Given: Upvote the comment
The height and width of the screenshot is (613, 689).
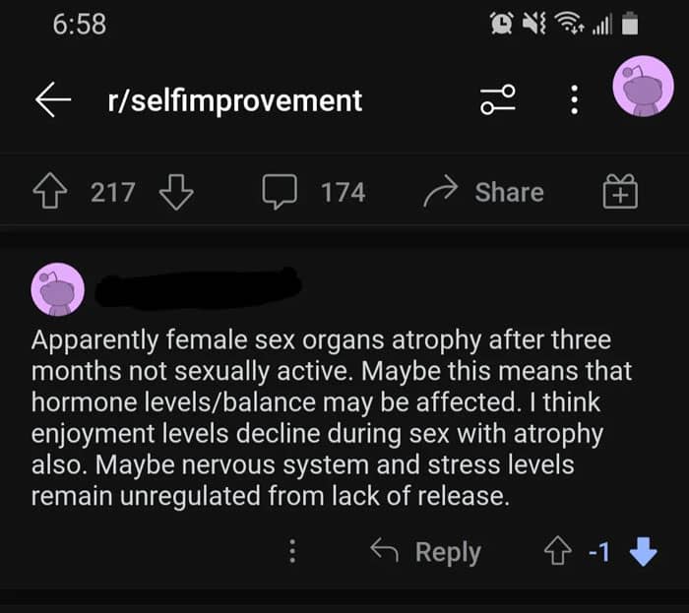Looking at the screenshot, I should click(556, 552).
